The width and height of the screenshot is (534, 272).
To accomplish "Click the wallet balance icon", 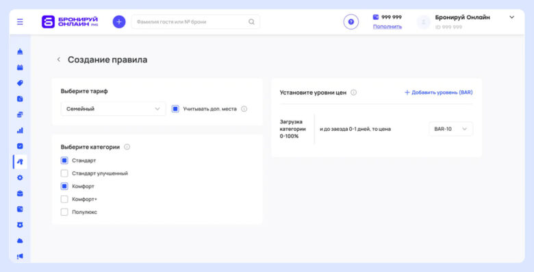I will (x=376, y=17).
